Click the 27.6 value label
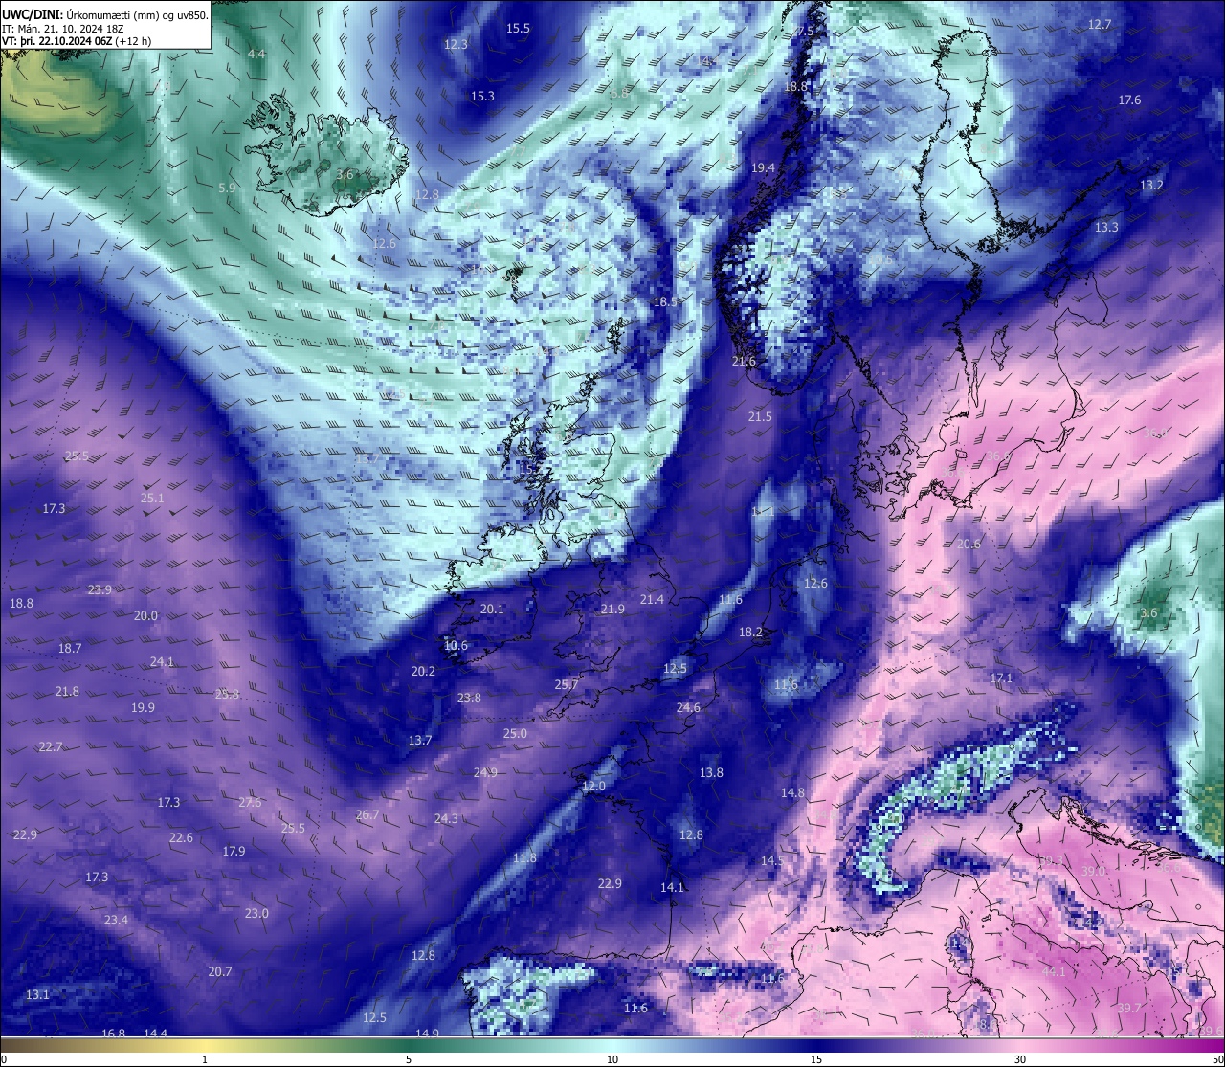 coord(250,802)
